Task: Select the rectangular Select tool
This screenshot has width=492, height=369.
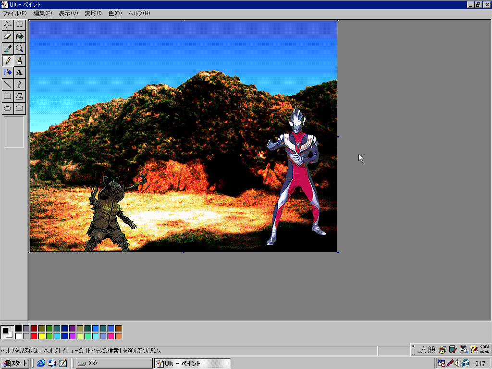Action: (x=19, y=25)
